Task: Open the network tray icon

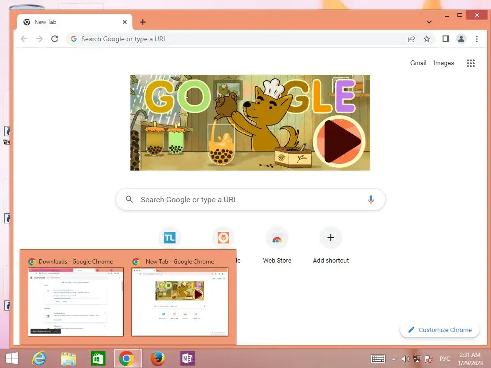Action: pyautogui.click(x=417, y=358)
